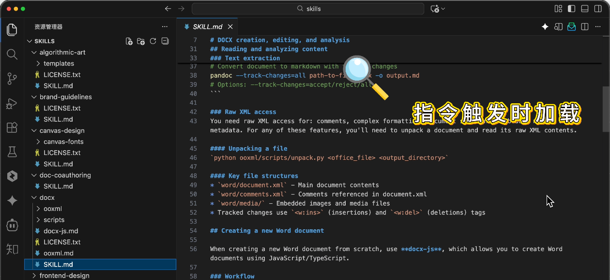Refresh the explorer file tree

click(x=153, y=41)
